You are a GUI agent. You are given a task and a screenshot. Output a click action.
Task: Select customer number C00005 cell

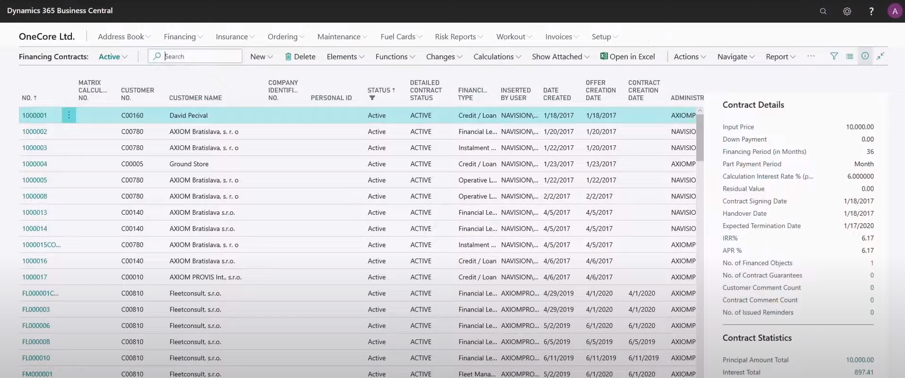coord(132,164)
